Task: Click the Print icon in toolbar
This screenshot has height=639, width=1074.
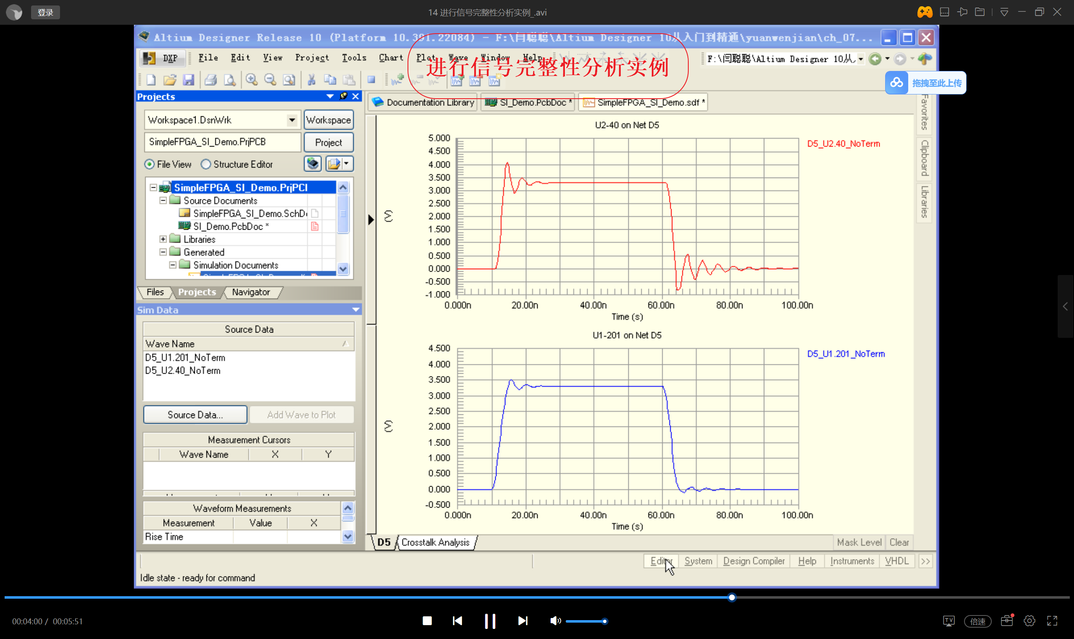Action: (211, 80)
